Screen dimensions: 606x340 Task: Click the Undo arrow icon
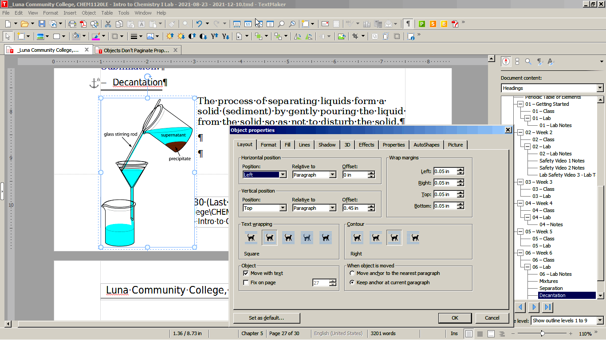point(199,24)
